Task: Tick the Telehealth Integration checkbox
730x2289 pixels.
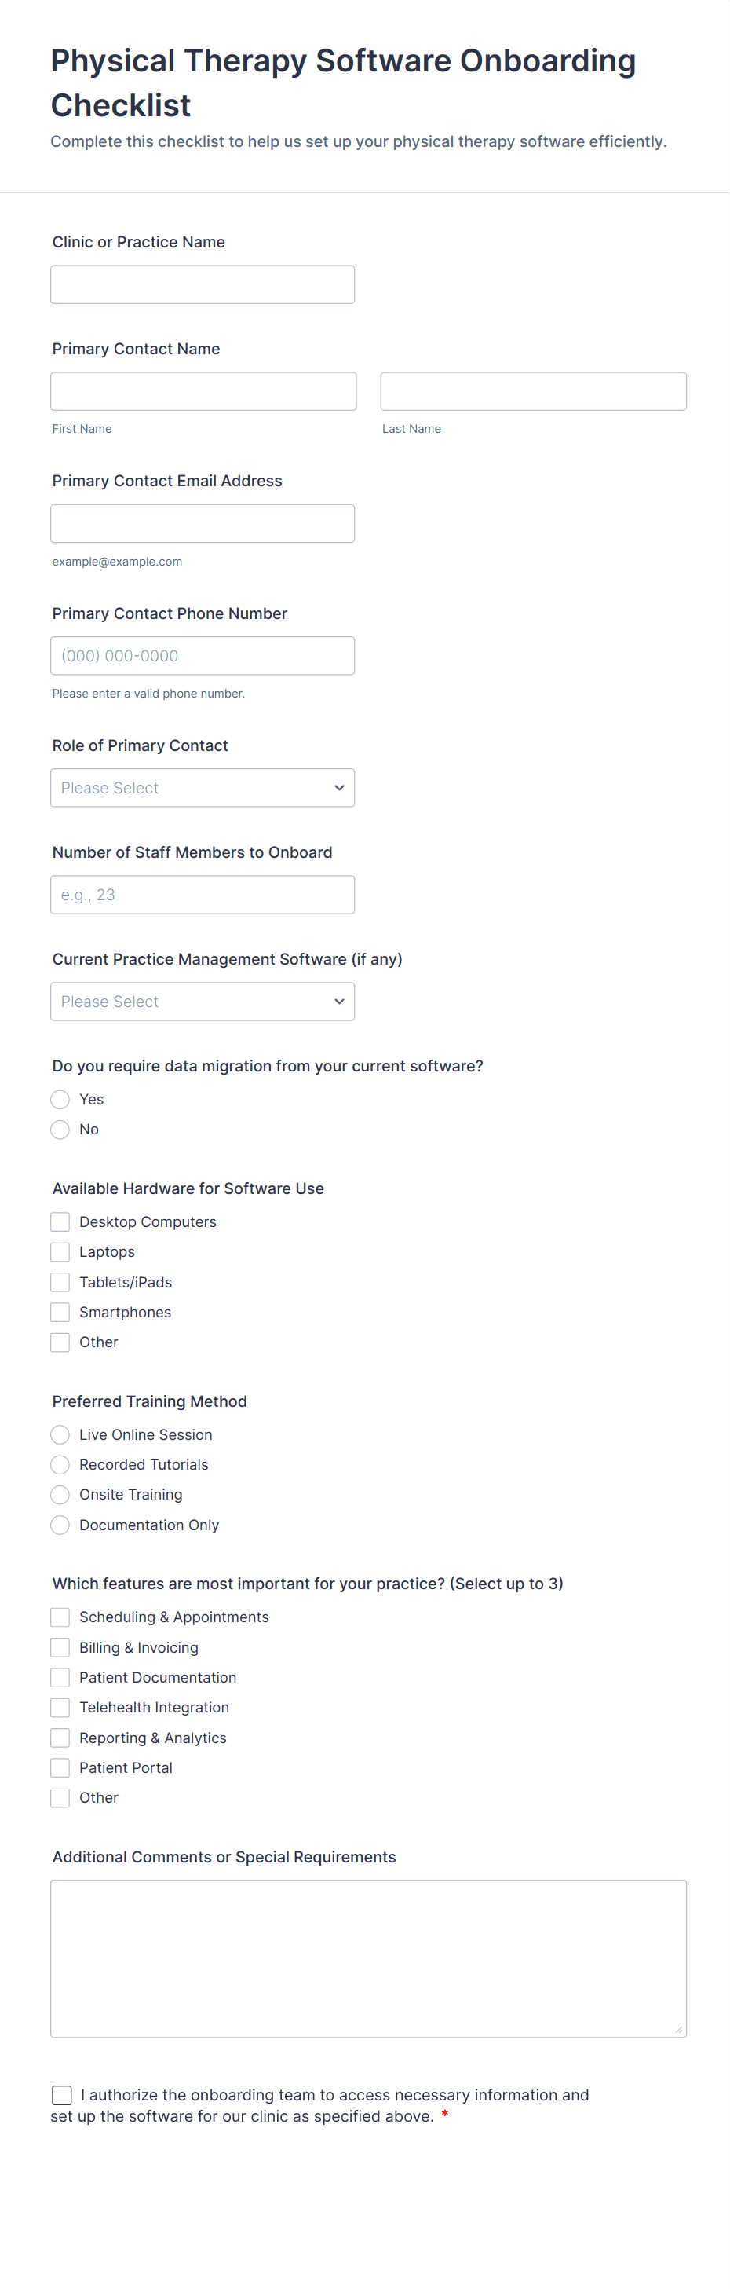Action: coord(60,1707)
